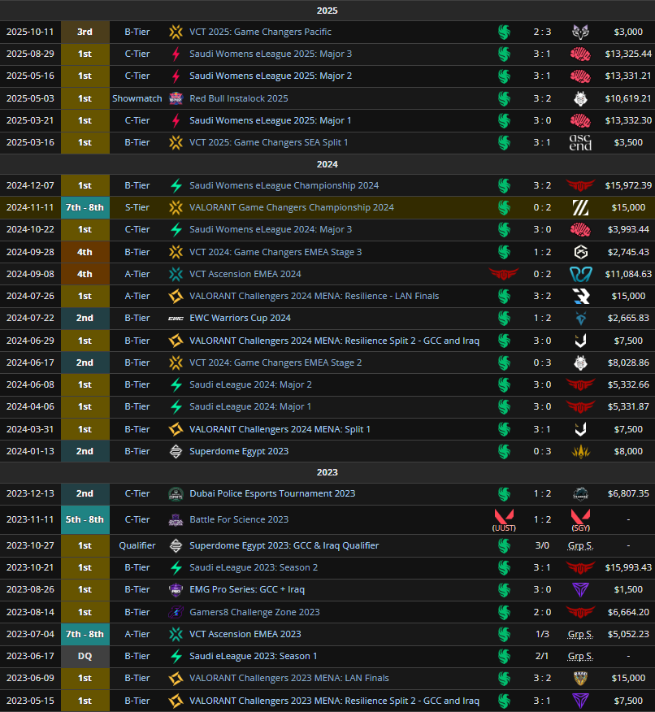The width and height of the screenshot is (655, 712).
Task: Click the 2nd placement cell dated 2024-07-22
Action: 85,319
